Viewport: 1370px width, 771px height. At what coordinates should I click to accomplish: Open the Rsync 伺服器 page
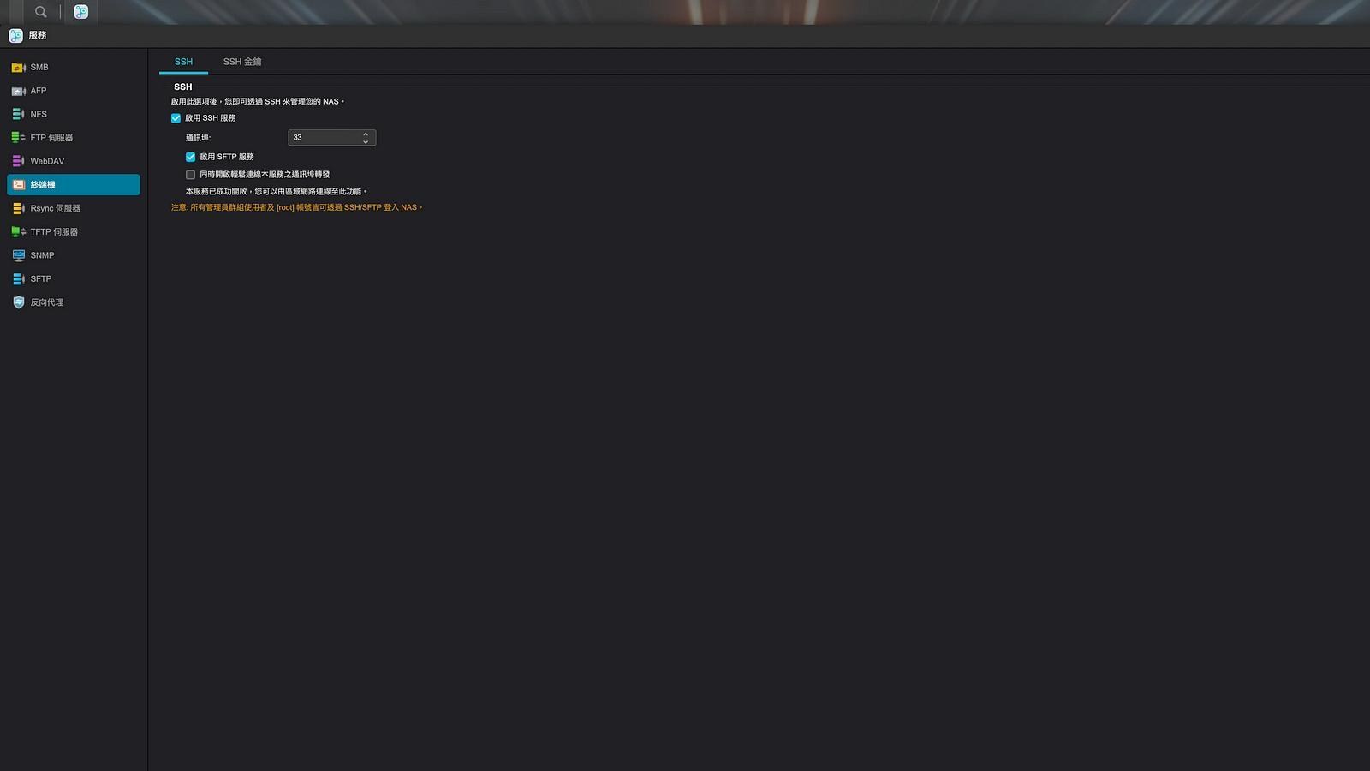73,208
